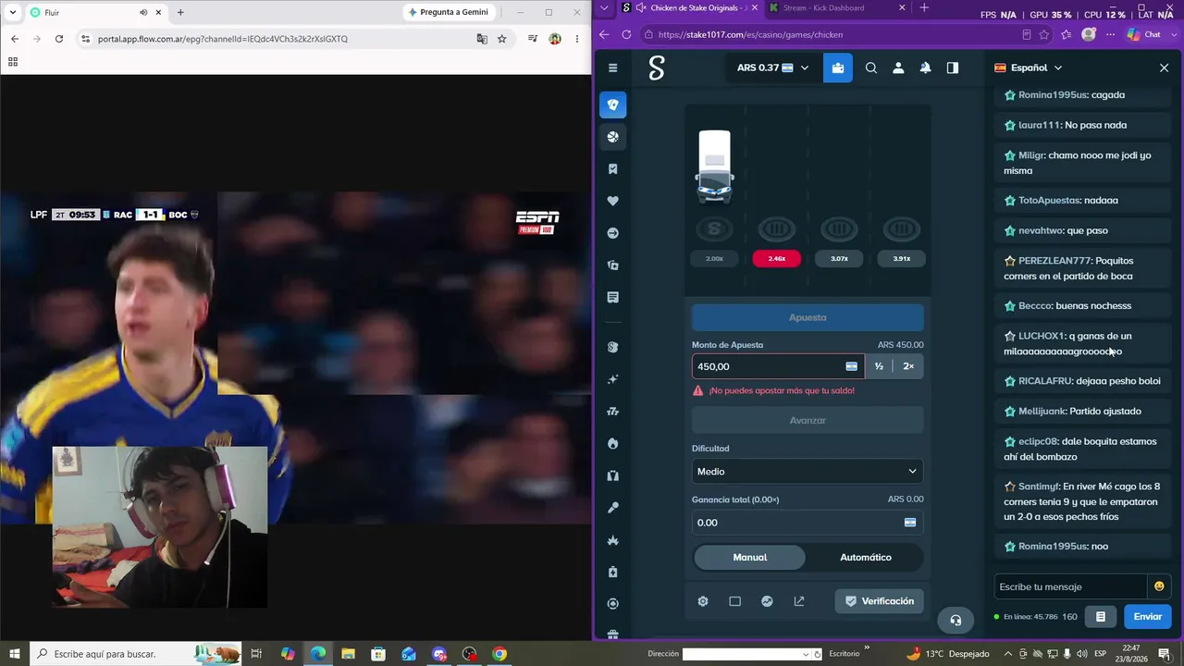The image size is (1184, 666).
Task: Go back in the Edge window
Action: [x=604, y=34]
